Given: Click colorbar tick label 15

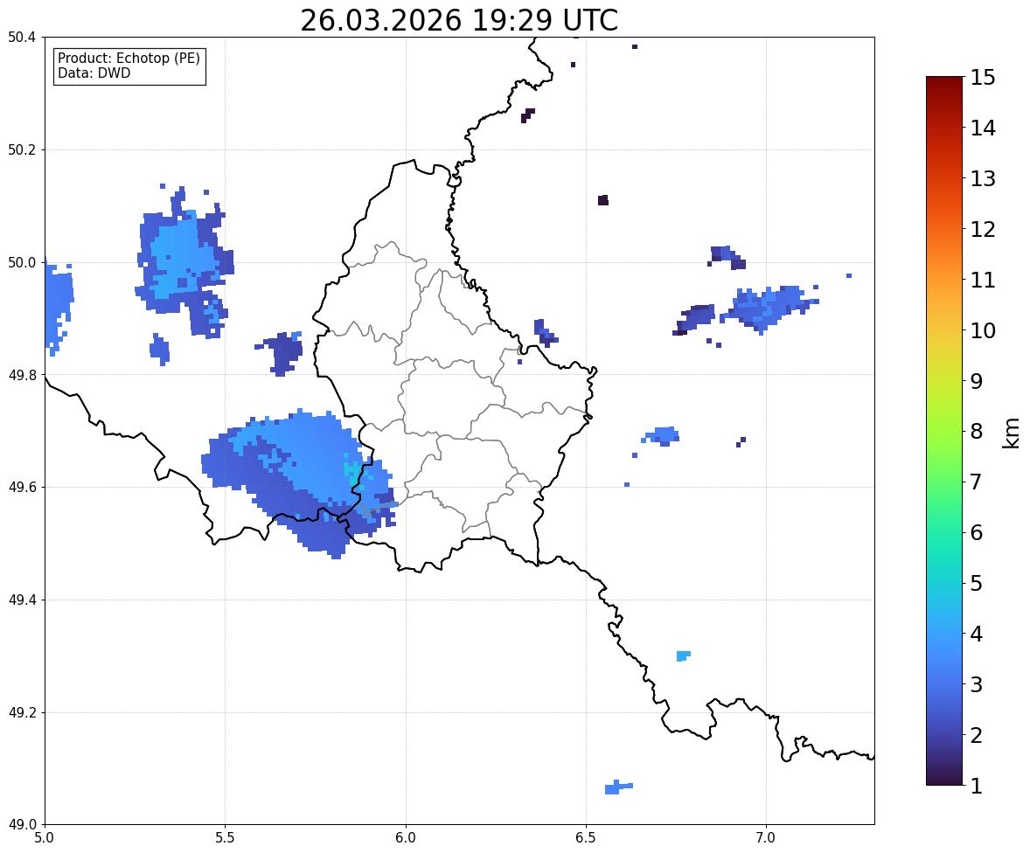Looking at the screenshot, I should 983,78.
